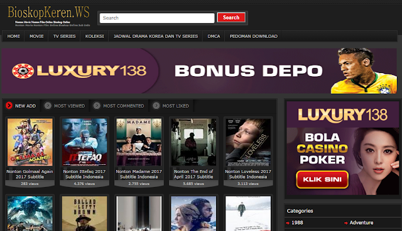Open the couple-in-snow movie poster
The width and height of the screenshot is (402, 231).
tap(193, 214)
